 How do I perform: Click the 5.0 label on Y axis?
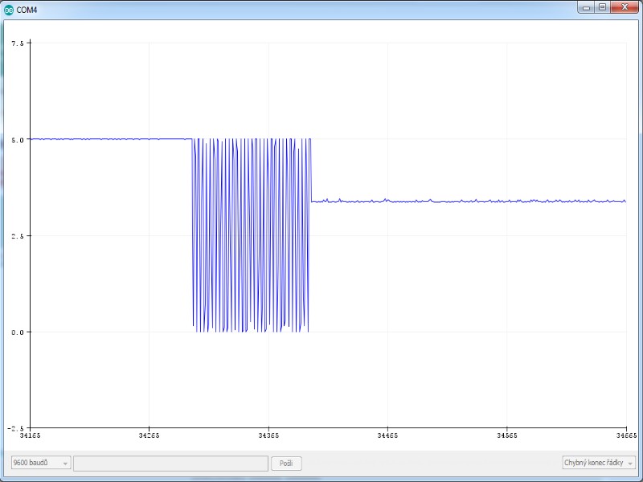pyautogui.click(x=18, y=139)
